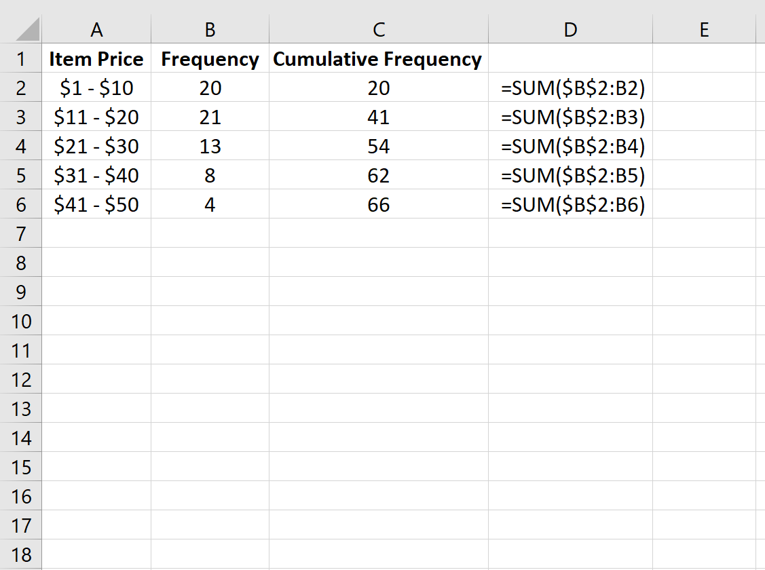Screen dimensions: 765x570
Task: Click the cell with cumulative value 54
Action: (x=378, y=146)
